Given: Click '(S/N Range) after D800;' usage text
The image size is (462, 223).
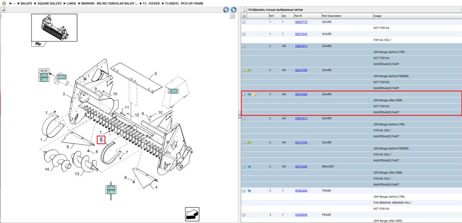Looking at the screenshot, I should point(388,221).
